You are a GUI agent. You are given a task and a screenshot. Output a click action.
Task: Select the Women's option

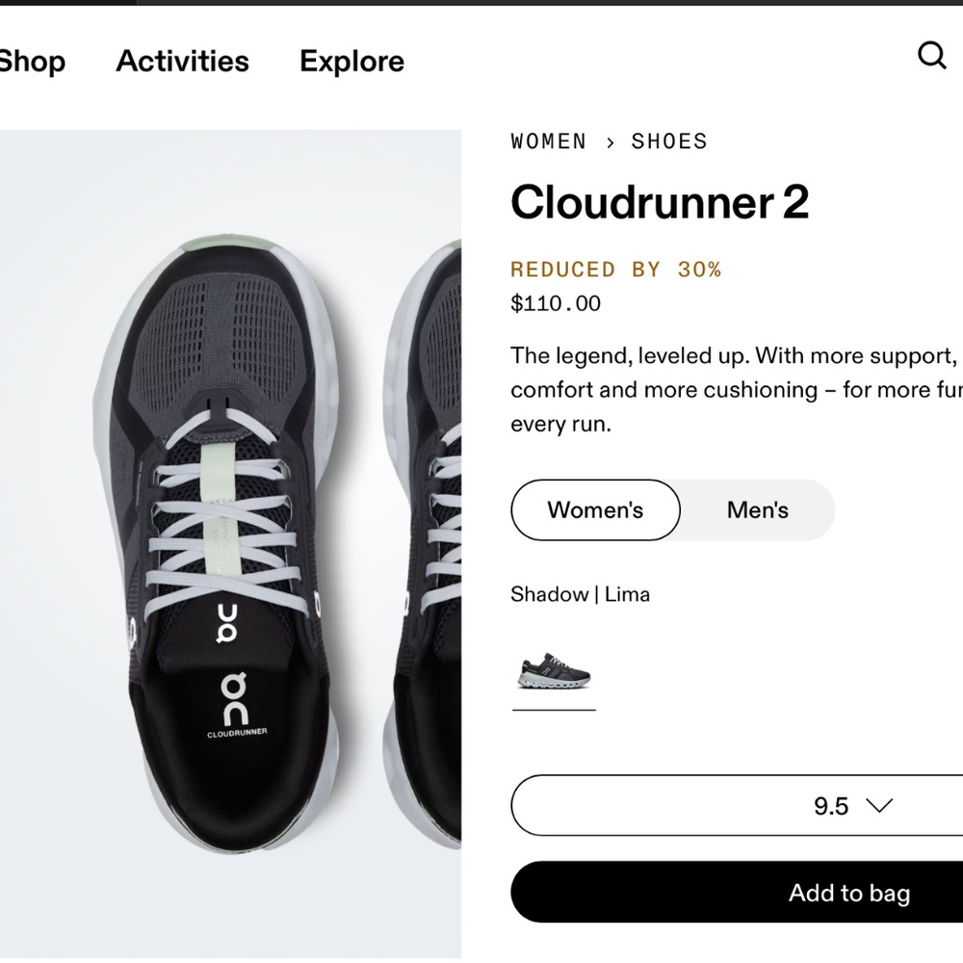point(594,510)
